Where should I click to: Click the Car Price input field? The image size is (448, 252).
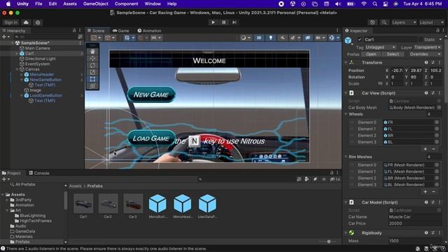tap(414, 223)
